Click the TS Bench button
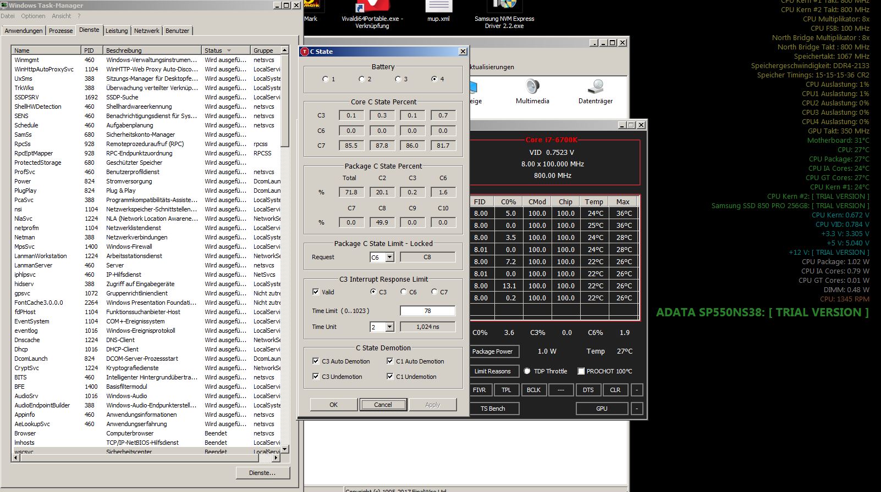 (493, 409)
